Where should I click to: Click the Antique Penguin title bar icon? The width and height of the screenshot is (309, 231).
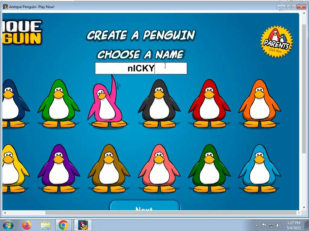point(5,7)
